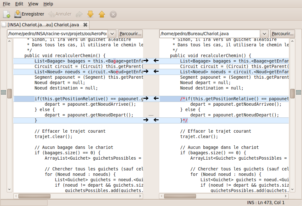The image size is (302, 206).
Task: Click the new comparison document icon
Action: 7,14
